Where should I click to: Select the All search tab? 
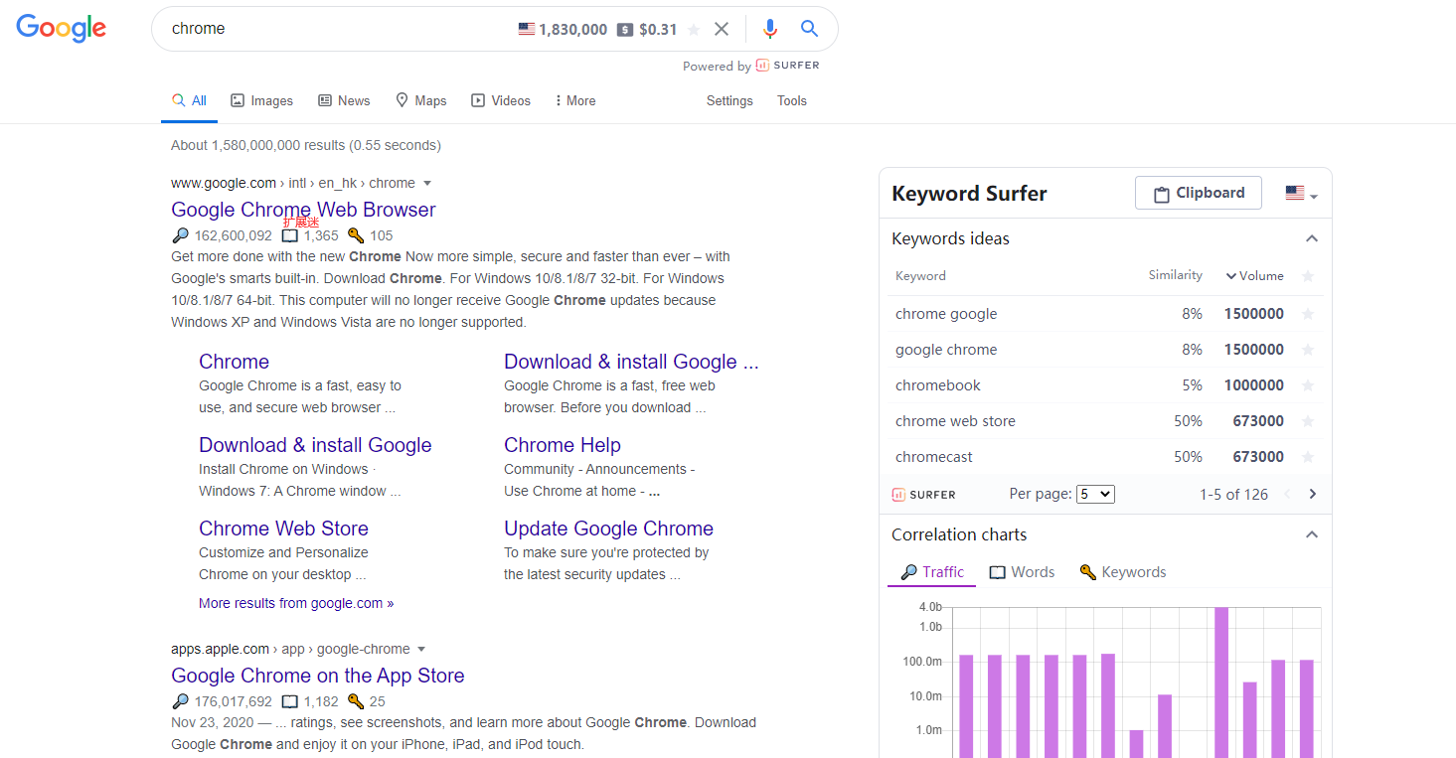(x=189, y=100)
